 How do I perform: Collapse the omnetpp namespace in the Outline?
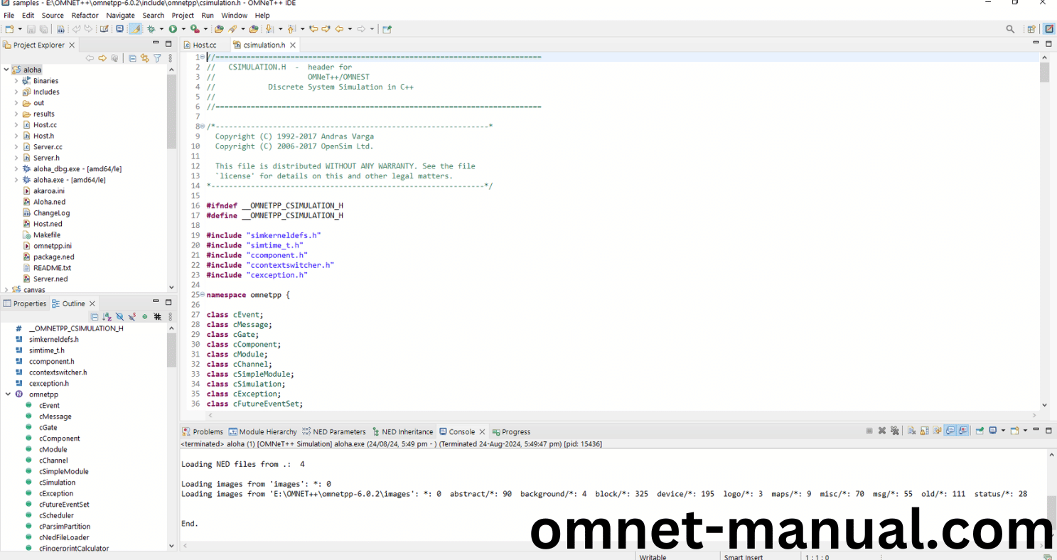pos(8,394)
